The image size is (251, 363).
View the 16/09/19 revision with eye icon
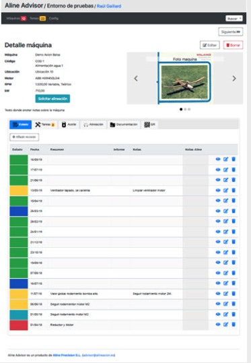pos(218,159)
